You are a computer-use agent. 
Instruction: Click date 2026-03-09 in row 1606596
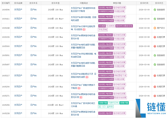144,10
